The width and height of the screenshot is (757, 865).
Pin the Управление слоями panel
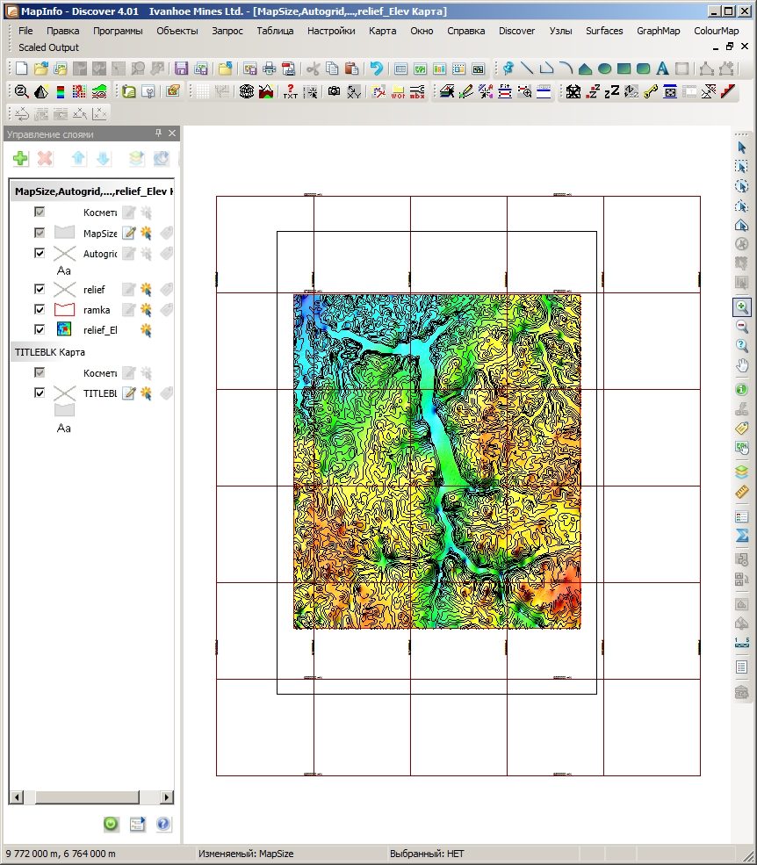click(x=158, y=133)
